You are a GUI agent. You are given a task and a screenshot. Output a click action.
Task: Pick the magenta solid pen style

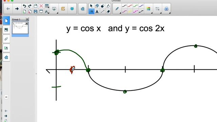pyautogui.click(x=124, y=12)
